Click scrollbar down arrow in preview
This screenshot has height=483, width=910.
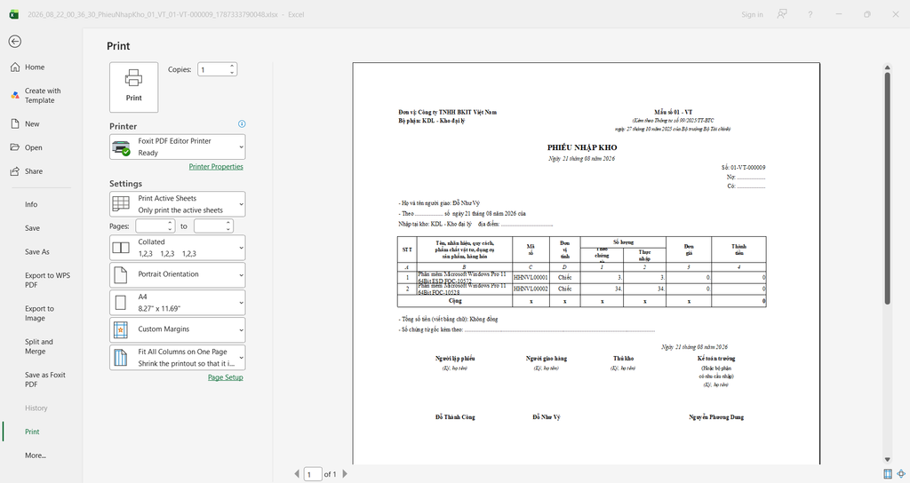tap(888, 460)
